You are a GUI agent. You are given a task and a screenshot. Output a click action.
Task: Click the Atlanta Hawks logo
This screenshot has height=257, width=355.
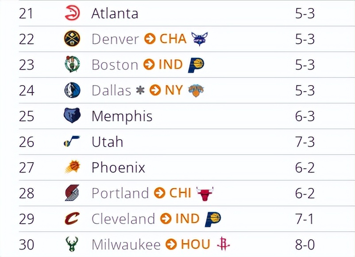click(72, 13)
